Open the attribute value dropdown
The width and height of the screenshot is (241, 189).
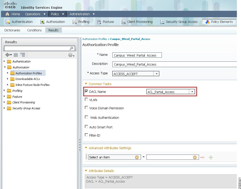click(x=195, y=157)
